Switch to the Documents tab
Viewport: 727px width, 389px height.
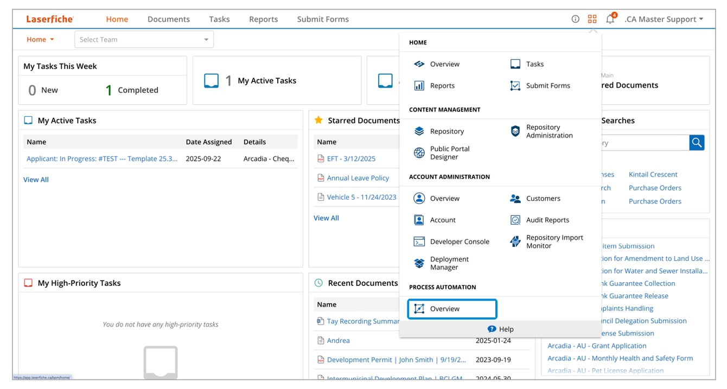click(x=169, y=19)
